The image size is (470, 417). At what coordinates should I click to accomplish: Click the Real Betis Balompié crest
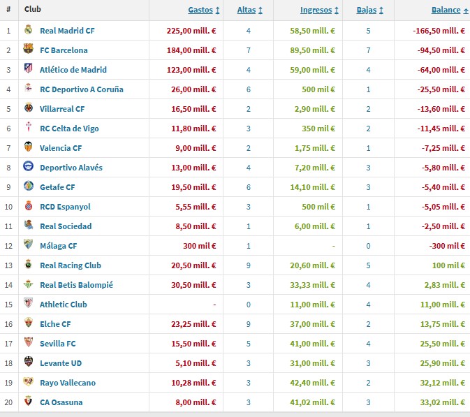click(x=29, y=284)
